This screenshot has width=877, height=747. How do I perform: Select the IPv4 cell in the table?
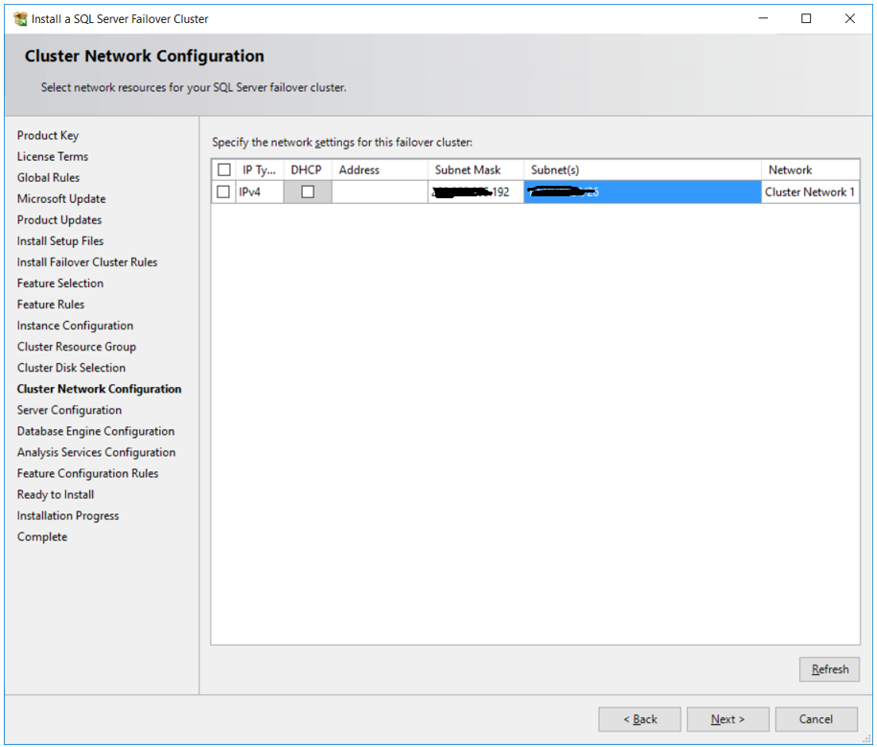pyautogui.click(x=260, y=192)
